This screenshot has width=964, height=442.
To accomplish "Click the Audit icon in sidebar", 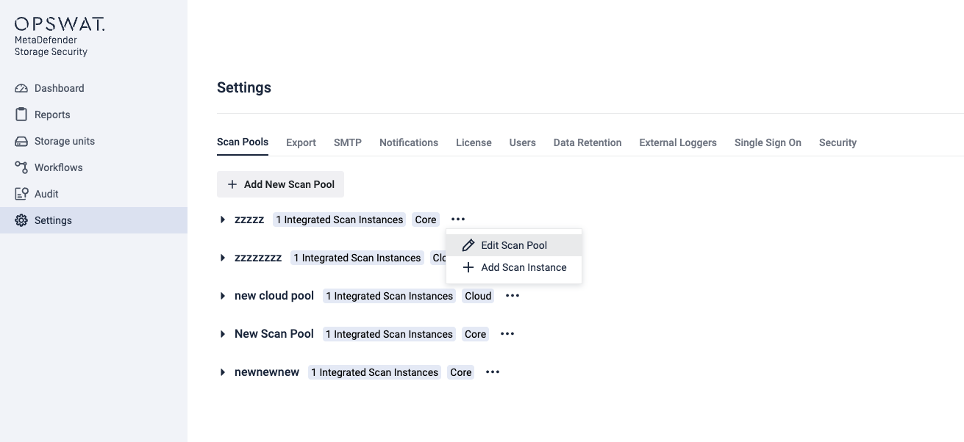I will point(21,194).
